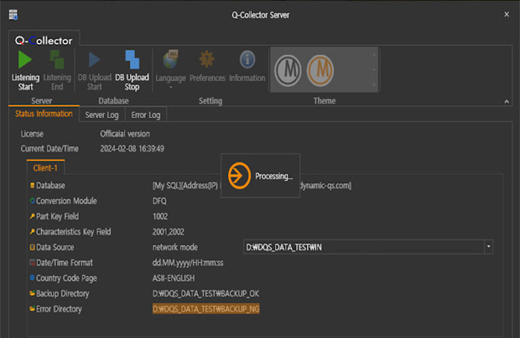Click the Characteristics Key Field key icon
Viewport: 520px width, 338px height.
[x=32, y=232]
